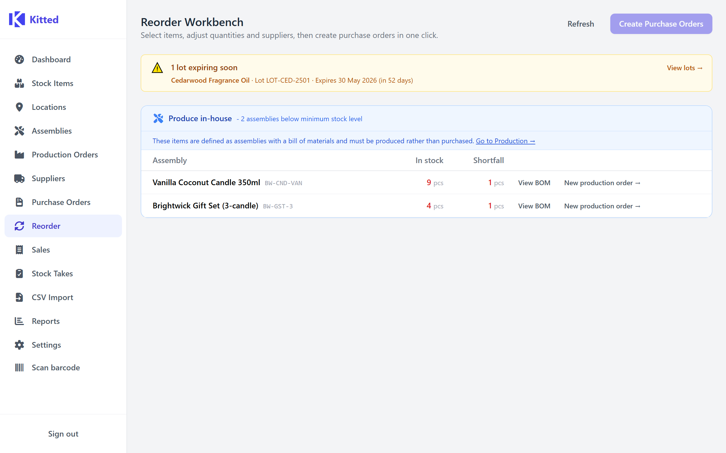726x453 pixels.
Task: Click the Stock Items boxes icon
Action: pyautogui.click(x=19, y=83)
